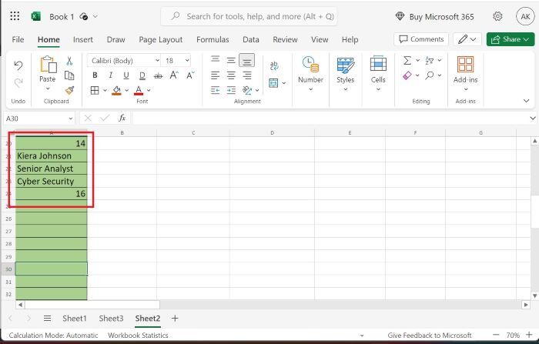
Task: Toggle Double Underline formatting
Action: 142,75
